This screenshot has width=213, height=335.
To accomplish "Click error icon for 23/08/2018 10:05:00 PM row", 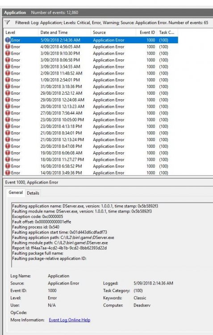I will click(8, 119).
